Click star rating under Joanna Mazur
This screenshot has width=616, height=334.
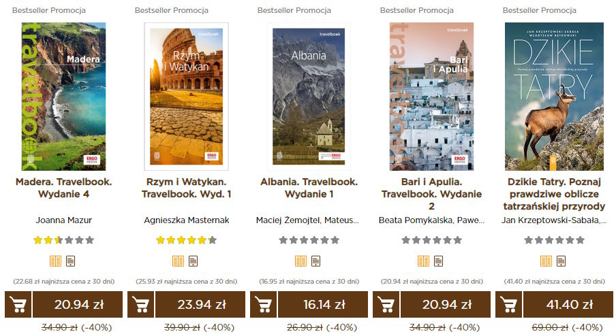pyautogui.click(x=63, y=240)
